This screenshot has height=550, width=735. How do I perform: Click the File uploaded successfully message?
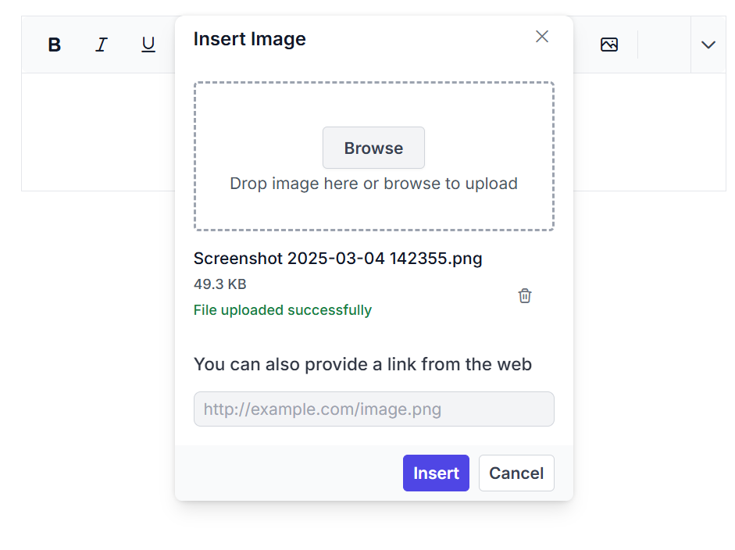[x=283, y=310]
